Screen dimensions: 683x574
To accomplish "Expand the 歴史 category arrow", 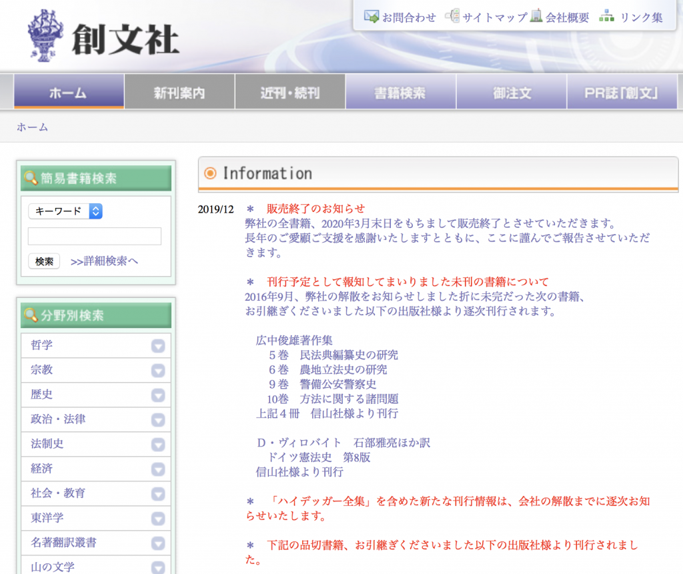I will pos(158,395).
